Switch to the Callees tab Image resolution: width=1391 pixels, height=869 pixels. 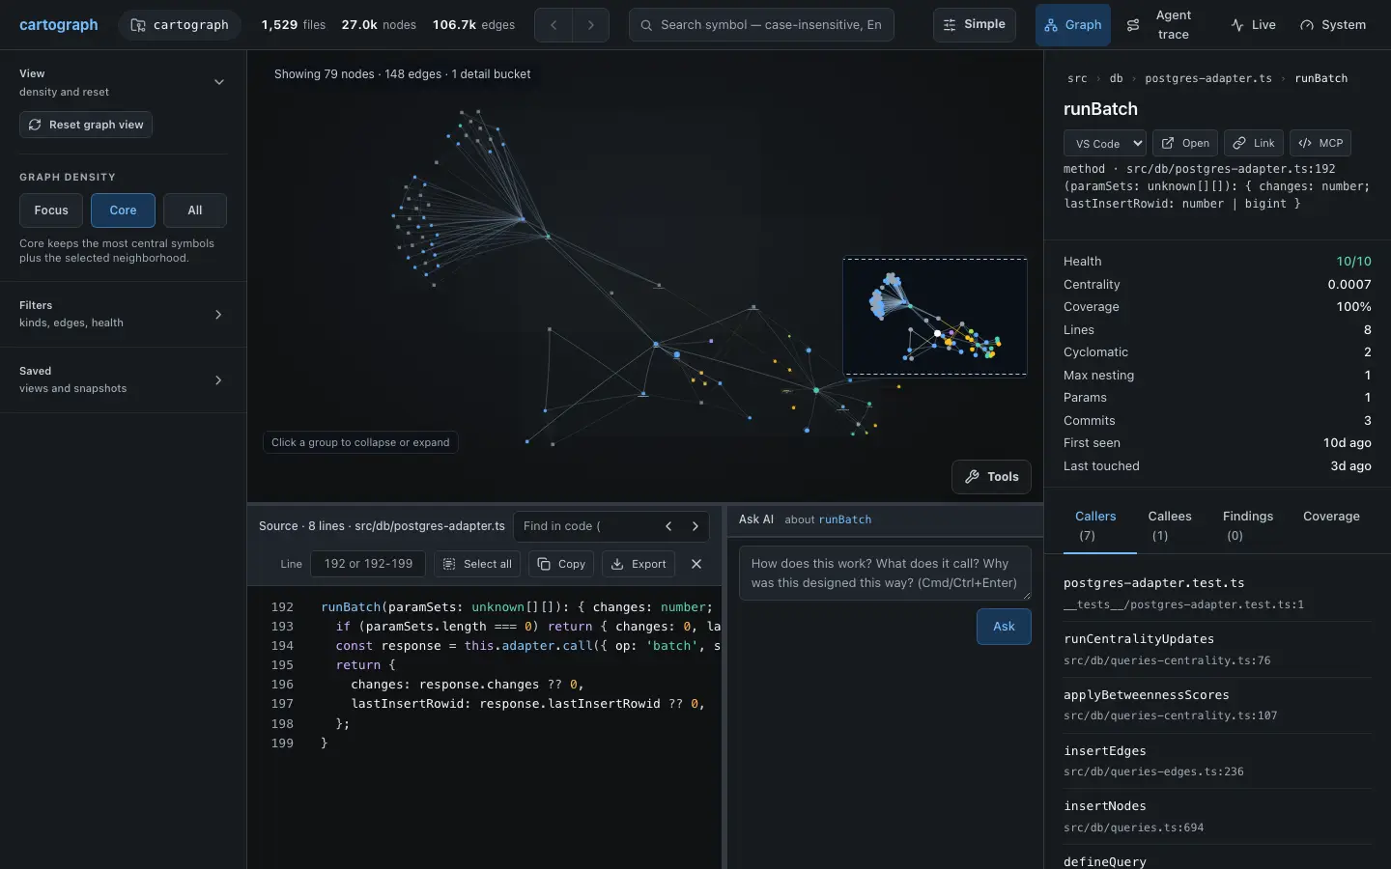click(x=1170, y=525)
